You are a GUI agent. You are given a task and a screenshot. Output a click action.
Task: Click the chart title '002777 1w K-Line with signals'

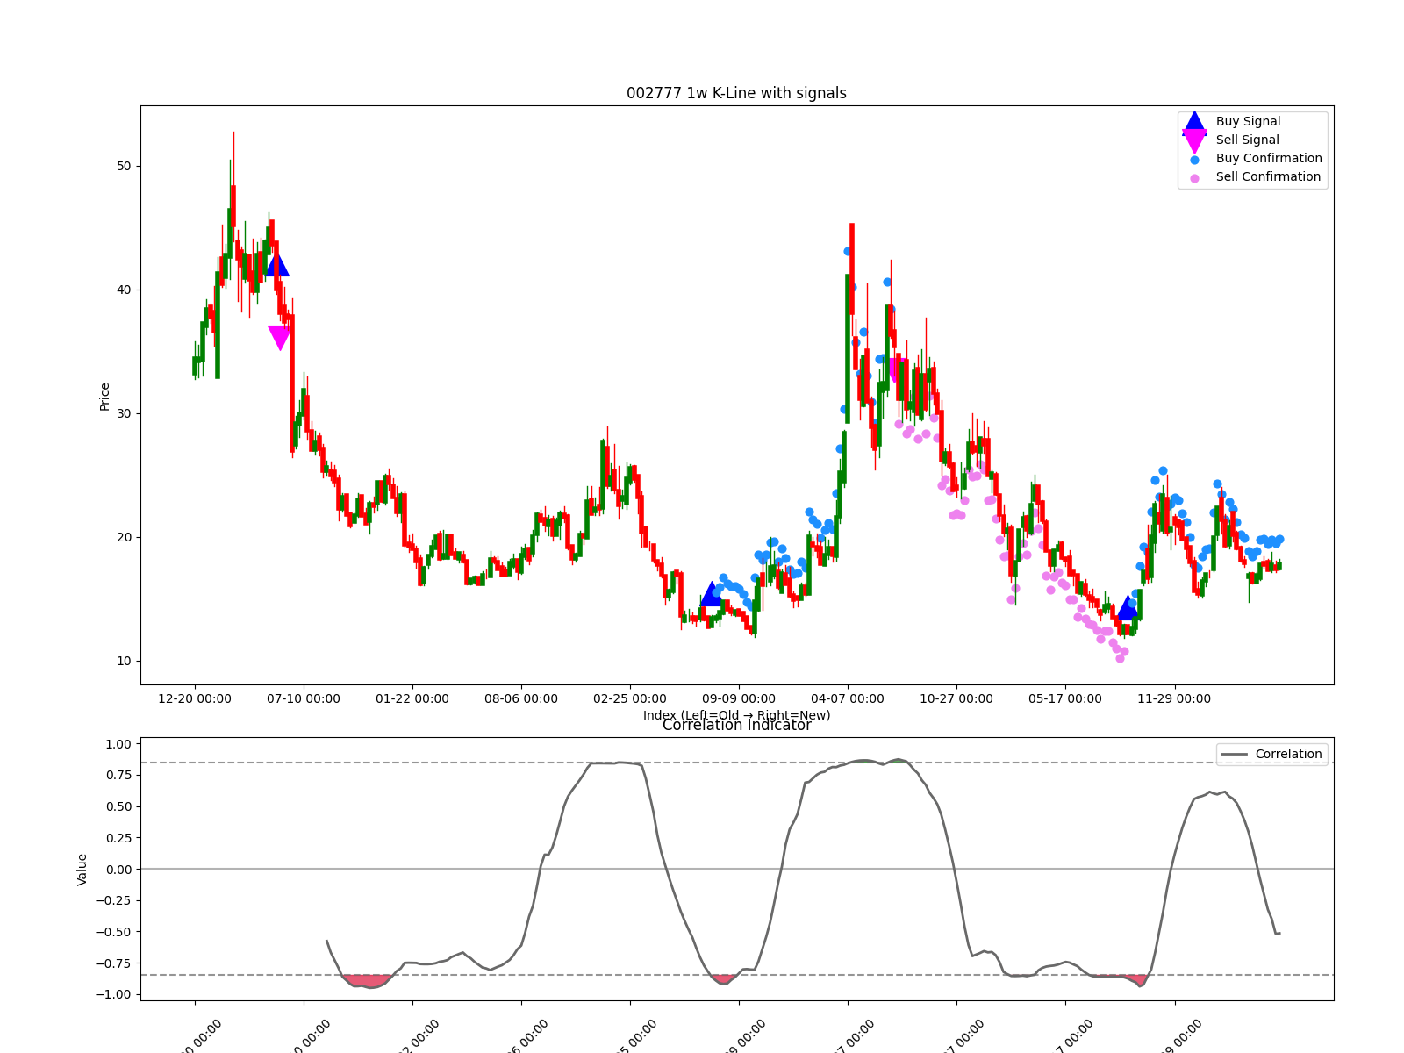pyautogui.click(x=736, y=93)
